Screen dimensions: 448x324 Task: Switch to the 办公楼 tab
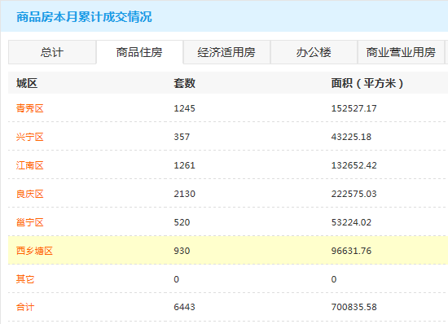pyautogui.click(x=314, y=52)
